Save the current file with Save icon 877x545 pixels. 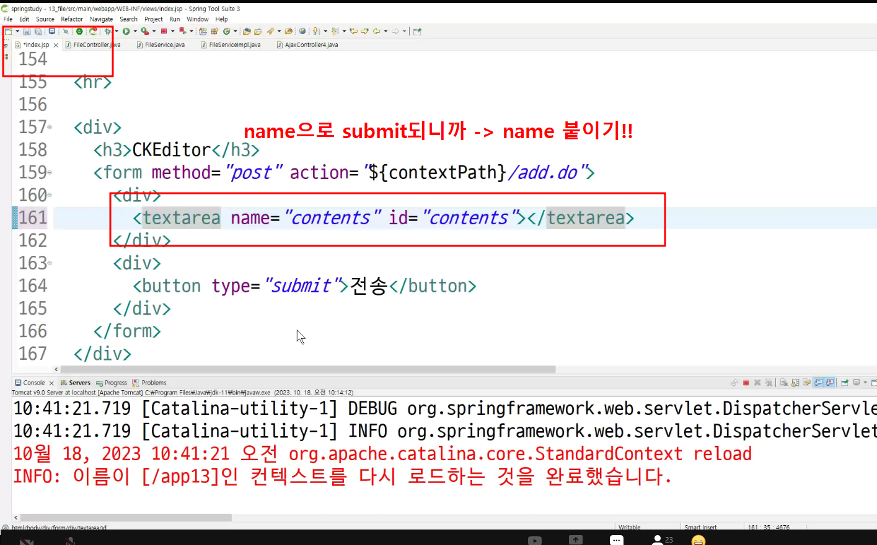click(27, 31)
